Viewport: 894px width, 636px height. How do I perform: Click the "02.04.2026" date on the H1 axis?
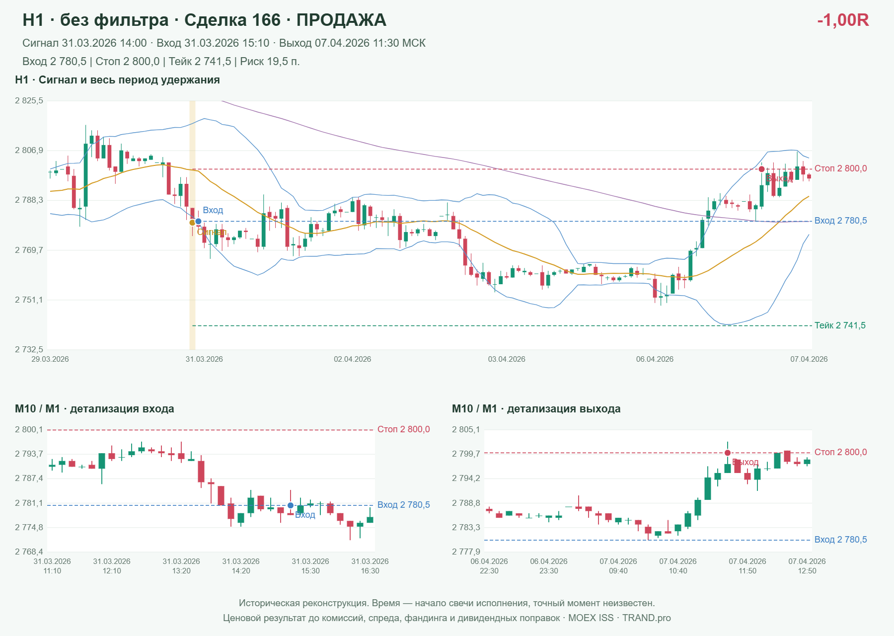[x=353, y=359]
